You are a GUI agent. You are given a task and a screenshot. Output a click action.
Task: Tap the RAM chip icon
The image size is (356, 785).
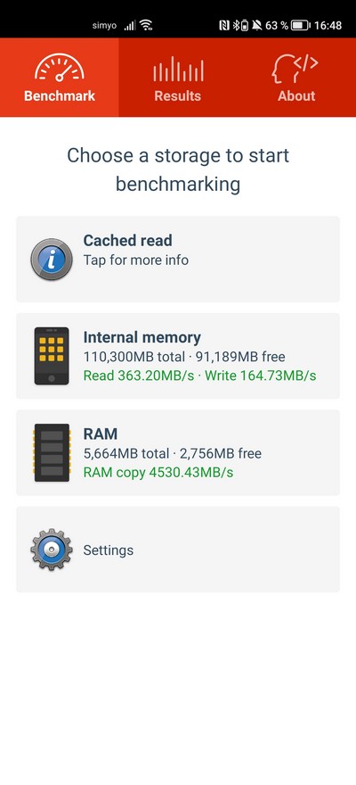[x=52, y=452]
